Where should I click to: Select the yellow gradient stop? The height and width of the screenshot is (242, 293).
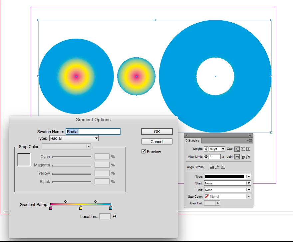click(81, 208)
